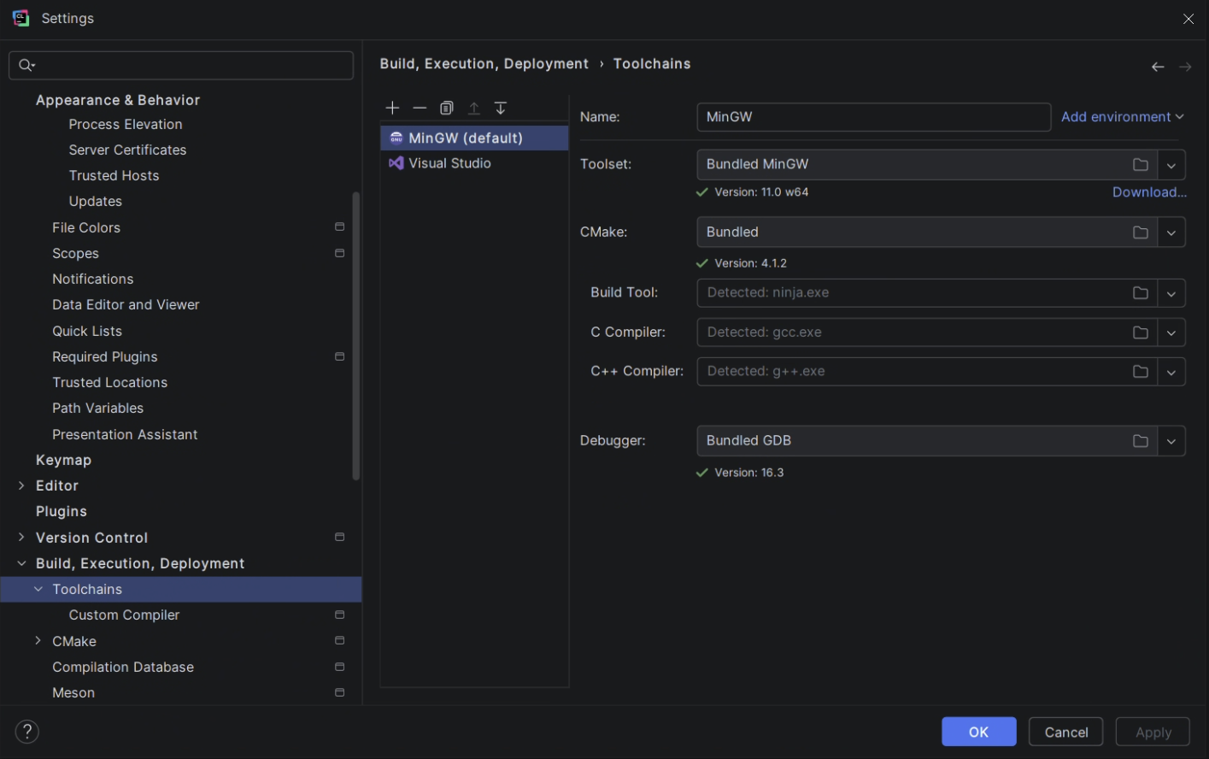Image resolution: width=1209 pixels, height=759 pixels.
Task: Click the Apply button
Action: coord(1153,732)
